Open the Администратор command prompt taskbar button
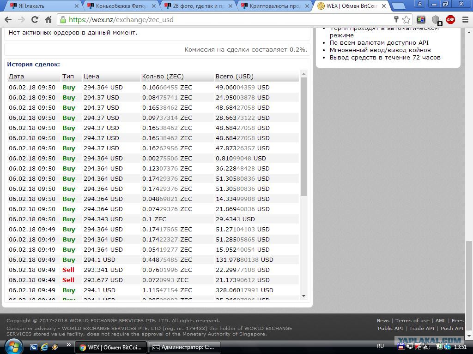This screenshot has width=473, height=354. (185, 348)
